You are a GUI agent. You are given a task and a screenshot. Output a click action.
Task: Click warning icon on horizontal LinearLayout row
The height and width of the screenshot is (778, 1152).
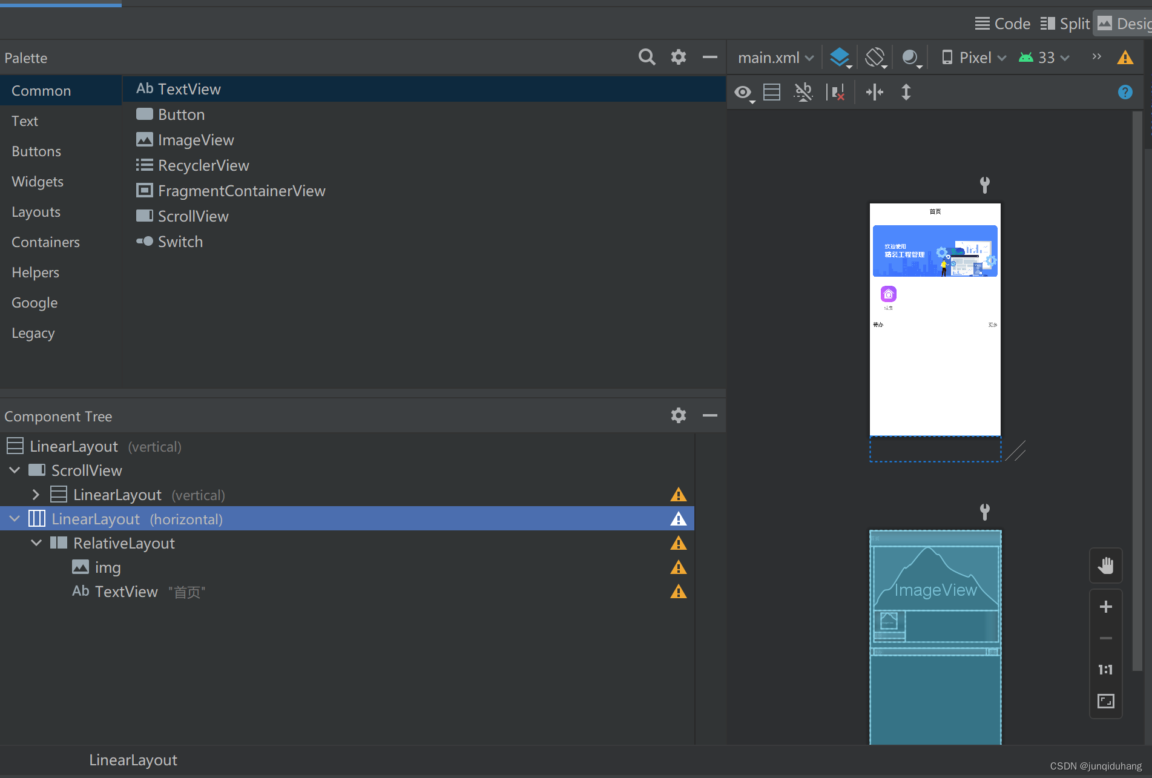[678, 519]
